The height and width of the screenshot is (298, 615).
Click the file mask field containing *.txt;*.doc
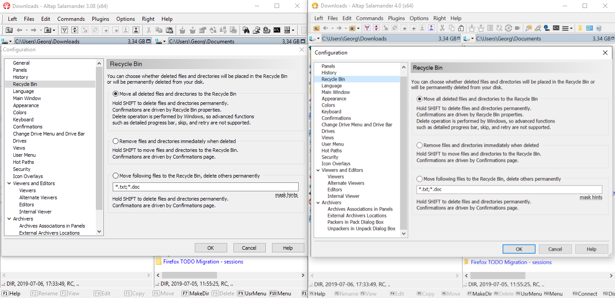pyautogui.click(x=205, y=186)
